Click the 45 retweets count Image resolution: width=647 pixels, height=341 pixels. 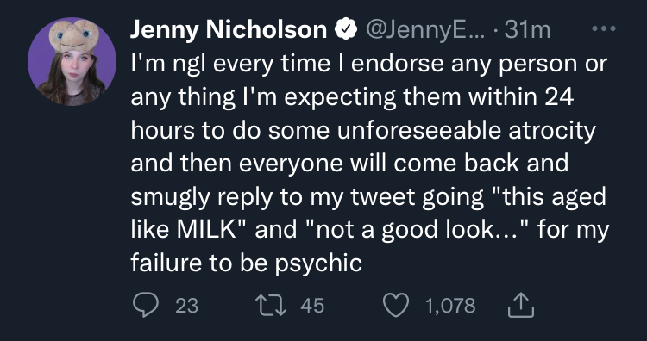pos(312,306)
